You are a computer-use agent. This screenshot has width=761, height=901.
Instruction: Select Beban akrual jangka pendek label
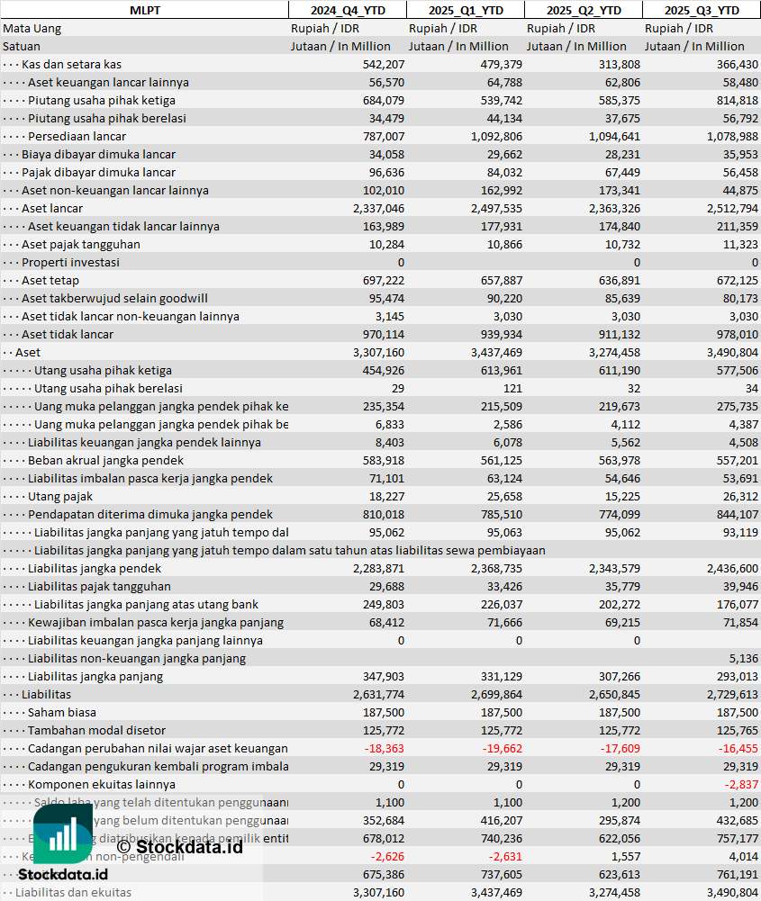[105, 460]
